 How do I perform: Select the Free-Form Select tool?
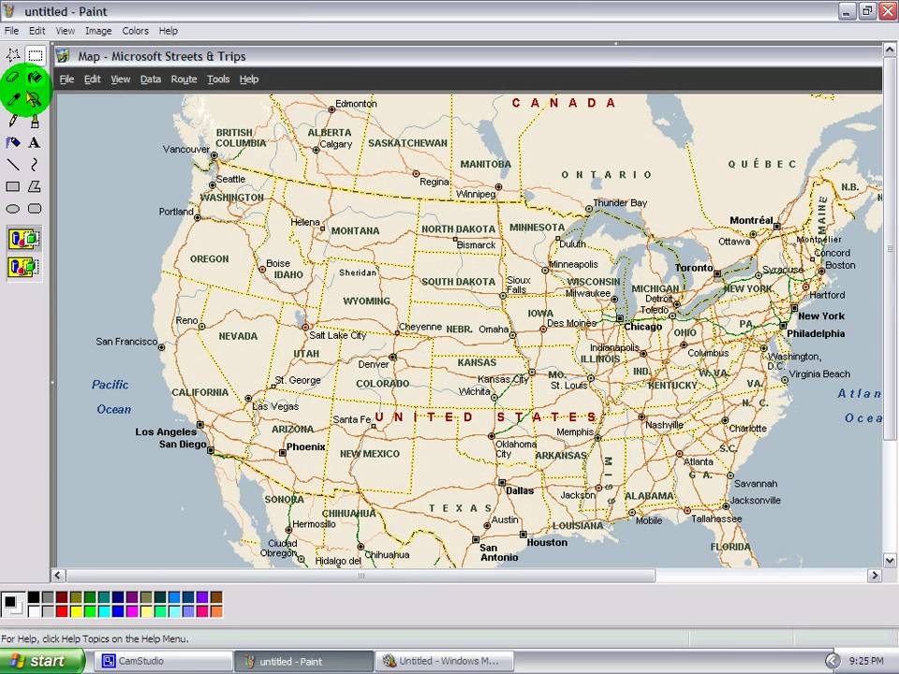(12, 55)
